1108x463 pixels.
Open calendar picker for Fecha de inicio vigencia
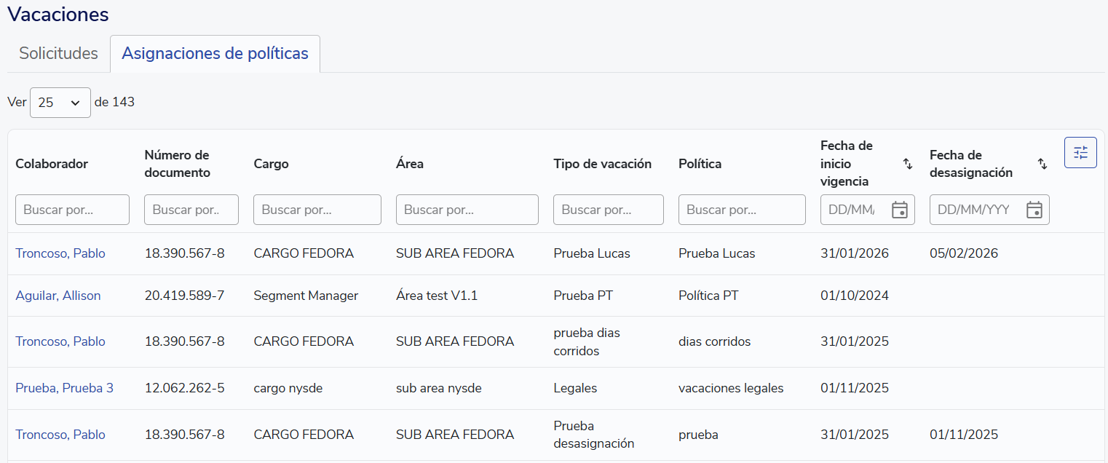tap(900, 210)
